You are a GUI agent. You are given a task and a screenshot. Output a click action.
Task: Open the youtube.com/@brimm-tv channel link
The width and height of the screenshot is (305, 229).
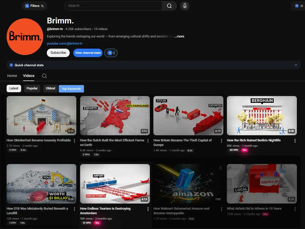pyautogui.click(x=65, y=43)
